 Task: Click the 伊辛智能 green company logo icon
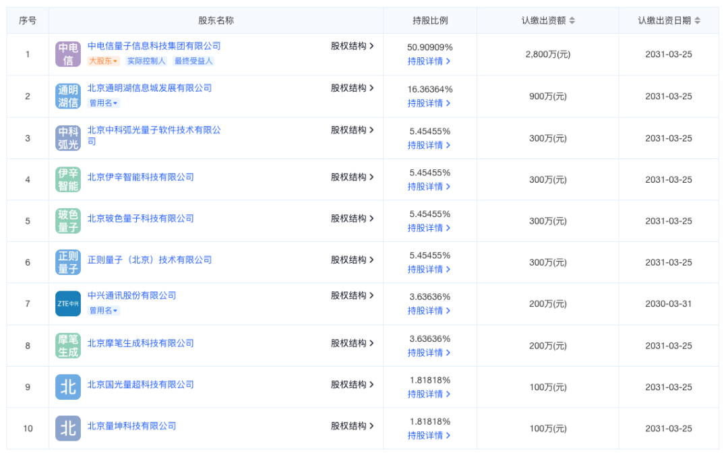point(68,179)
